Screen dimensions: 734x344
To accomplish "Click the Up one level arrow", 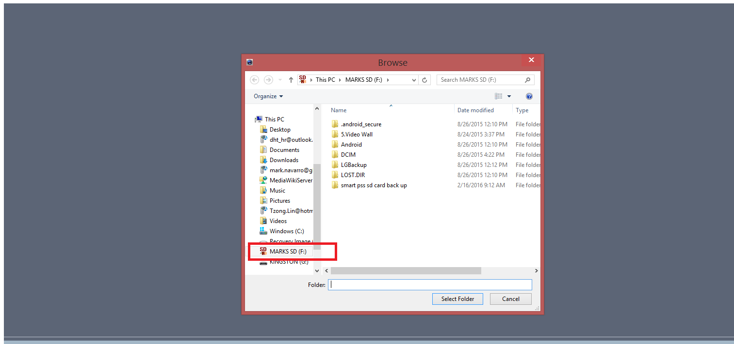I will [291, 80].
